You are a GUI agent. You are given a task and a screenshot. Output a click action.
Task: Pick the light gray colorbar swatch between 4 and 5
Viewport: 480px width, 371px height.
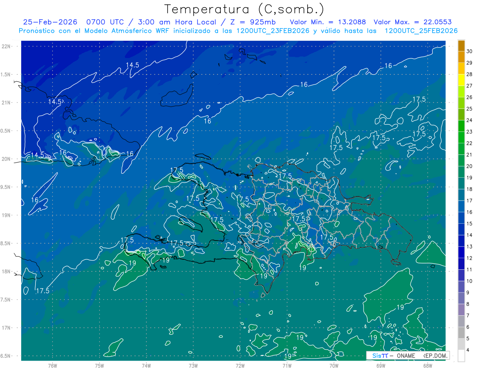tap(461, 344)
